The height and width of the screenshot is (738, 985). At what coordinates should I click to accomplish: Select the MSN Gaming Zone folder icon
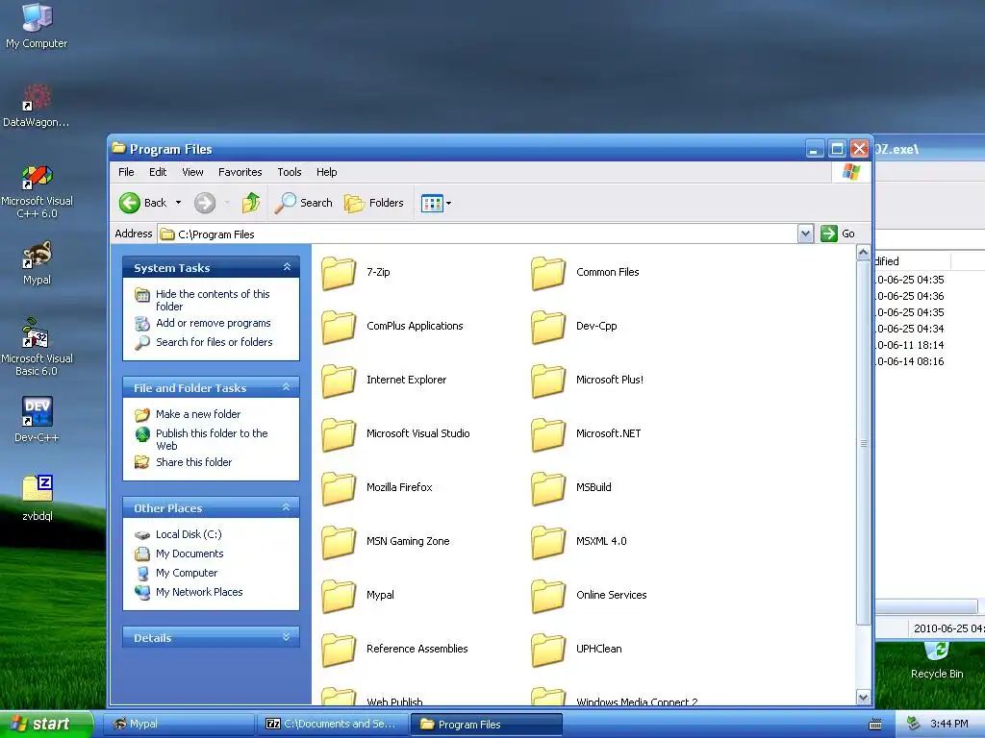(x=339, y=542)
